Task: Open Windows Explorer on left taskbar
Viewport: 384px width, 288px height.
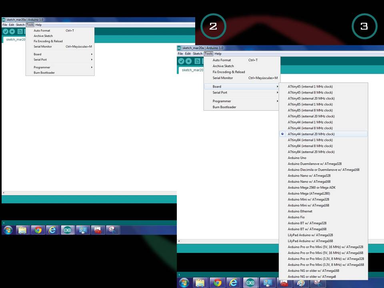Action: [22, 230]
